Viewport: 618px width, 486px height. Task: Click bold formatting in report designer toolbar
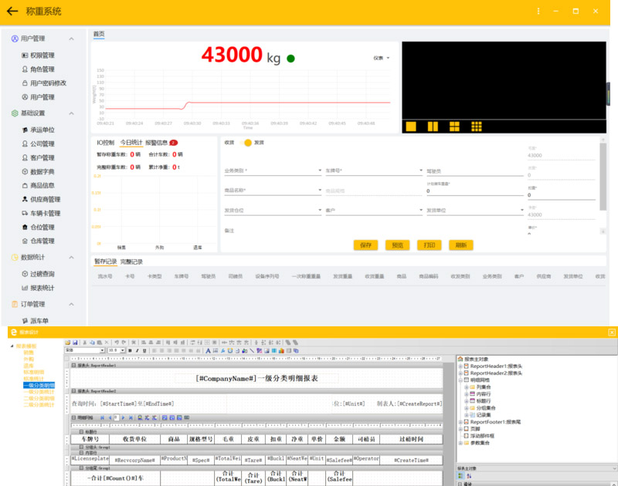131,350
